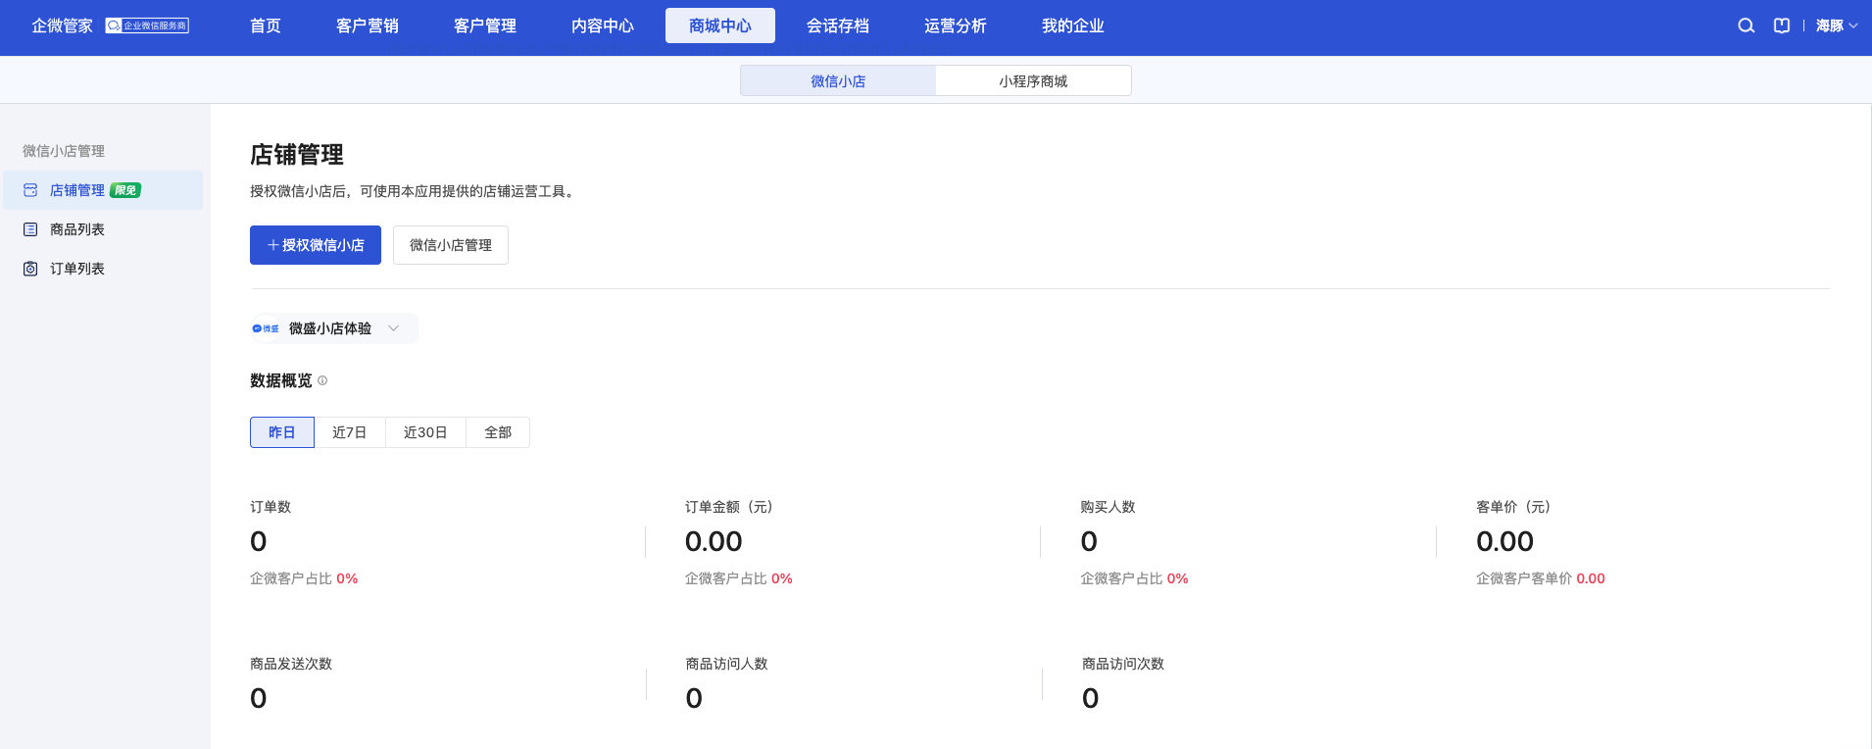Viewport: 1872px width, 749px height.
Task: Select the 近30日 time range
Action: [425, 432]
